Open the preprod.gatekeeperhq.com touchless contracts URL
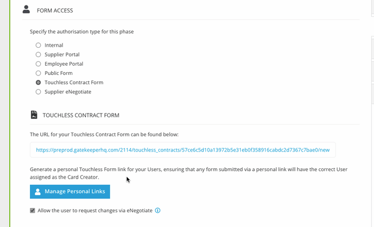Screen dimensions: 374x227 [x=183, y=150]
